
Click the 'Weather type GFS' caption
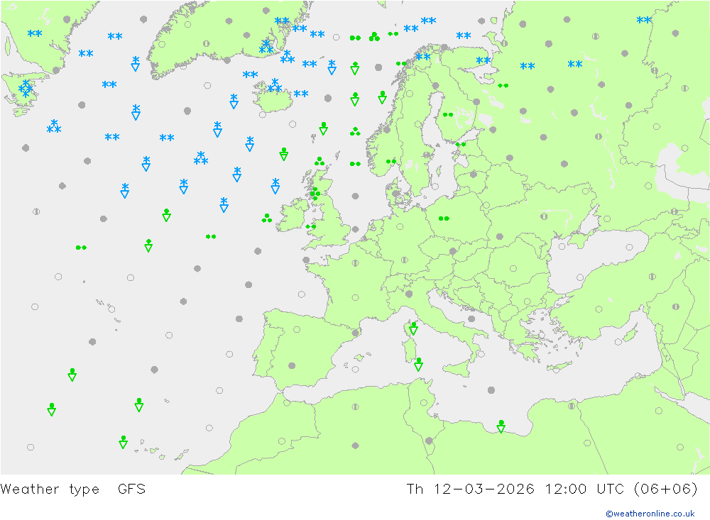pos(73,489)
